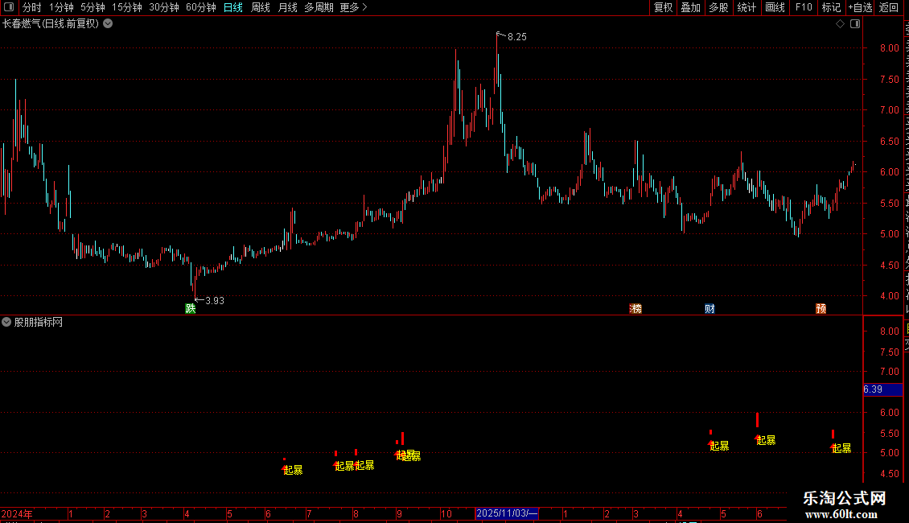Add stock via +自选 button
This screenshot has width=909, height=523.
tap(860, 7)
